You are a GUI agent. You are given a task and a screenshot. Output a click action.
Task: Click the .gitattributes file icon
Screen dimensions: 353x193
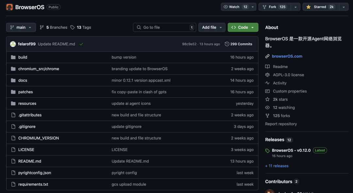(13, 115)
